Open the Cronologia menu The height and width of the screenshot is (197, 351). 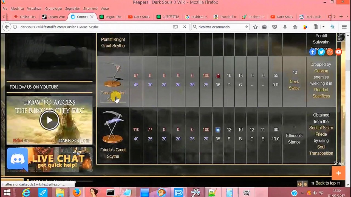(x=53, y=8)
